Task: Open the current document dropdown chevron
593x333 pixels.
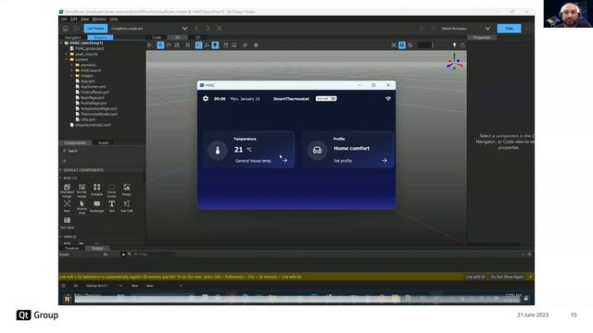Action: click(184, 29)
